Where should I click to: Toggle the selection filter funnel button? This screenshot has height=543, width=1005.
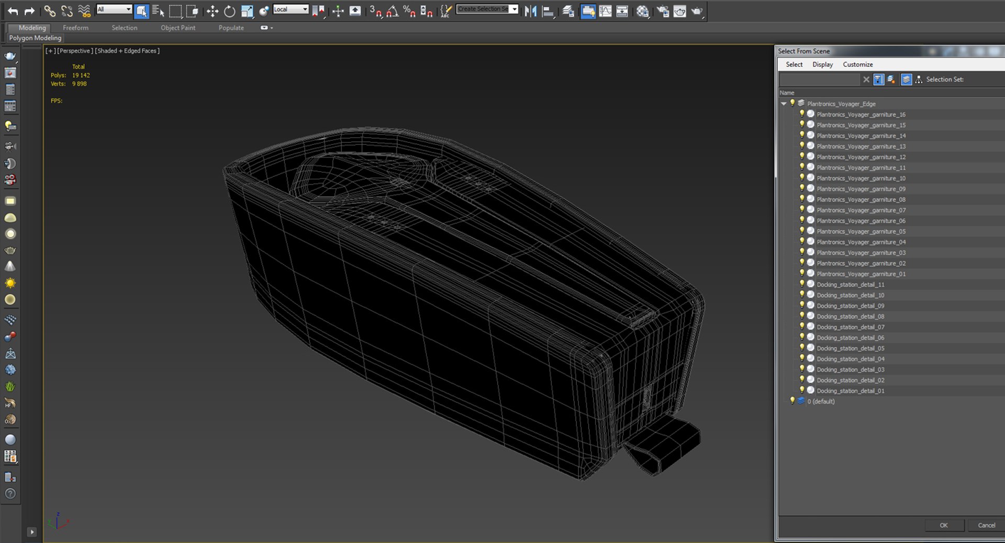(879, 80)
